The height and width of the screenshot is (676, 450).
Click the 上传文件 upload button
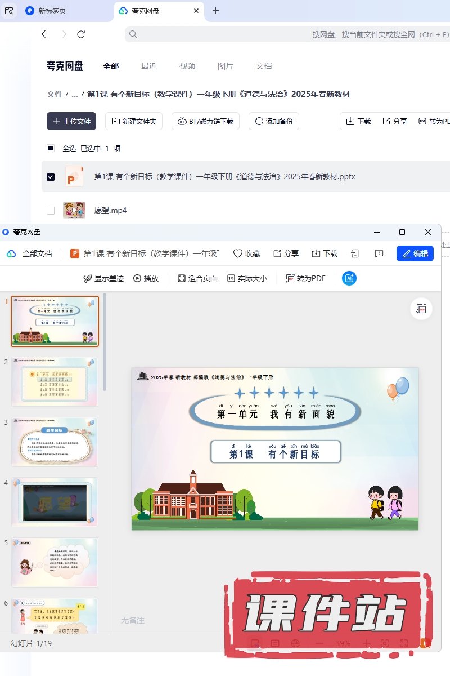[71, 121]
